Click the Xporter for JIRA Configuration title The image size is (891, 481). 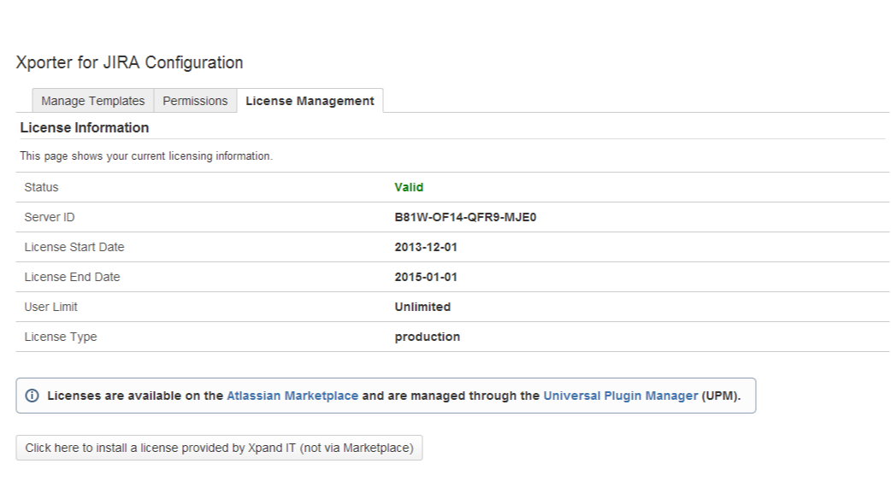[x=130, y=62]
